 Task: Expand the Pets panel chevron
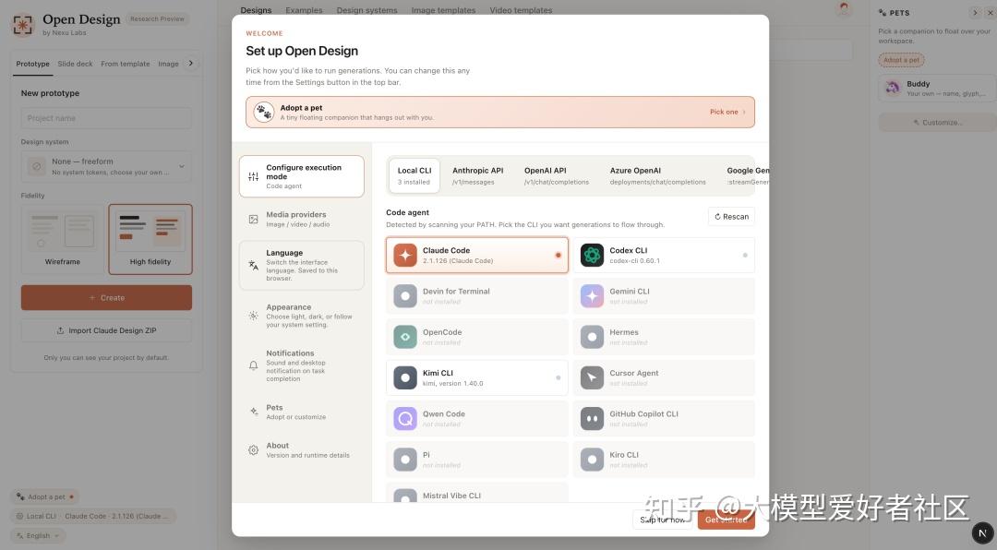[975, 13]
